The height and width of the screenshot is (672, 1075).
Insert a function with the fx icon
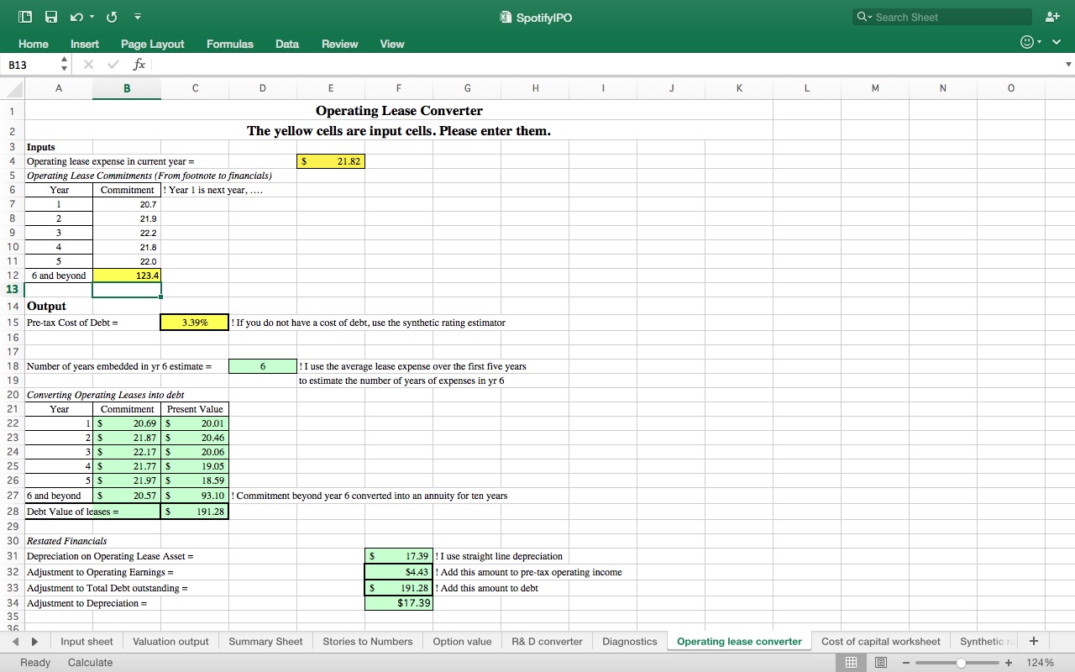click(x=138, y=64)
